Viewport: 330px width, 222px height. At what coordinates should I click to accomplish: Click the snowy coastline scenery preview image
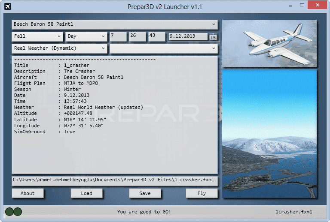(269, 134)
